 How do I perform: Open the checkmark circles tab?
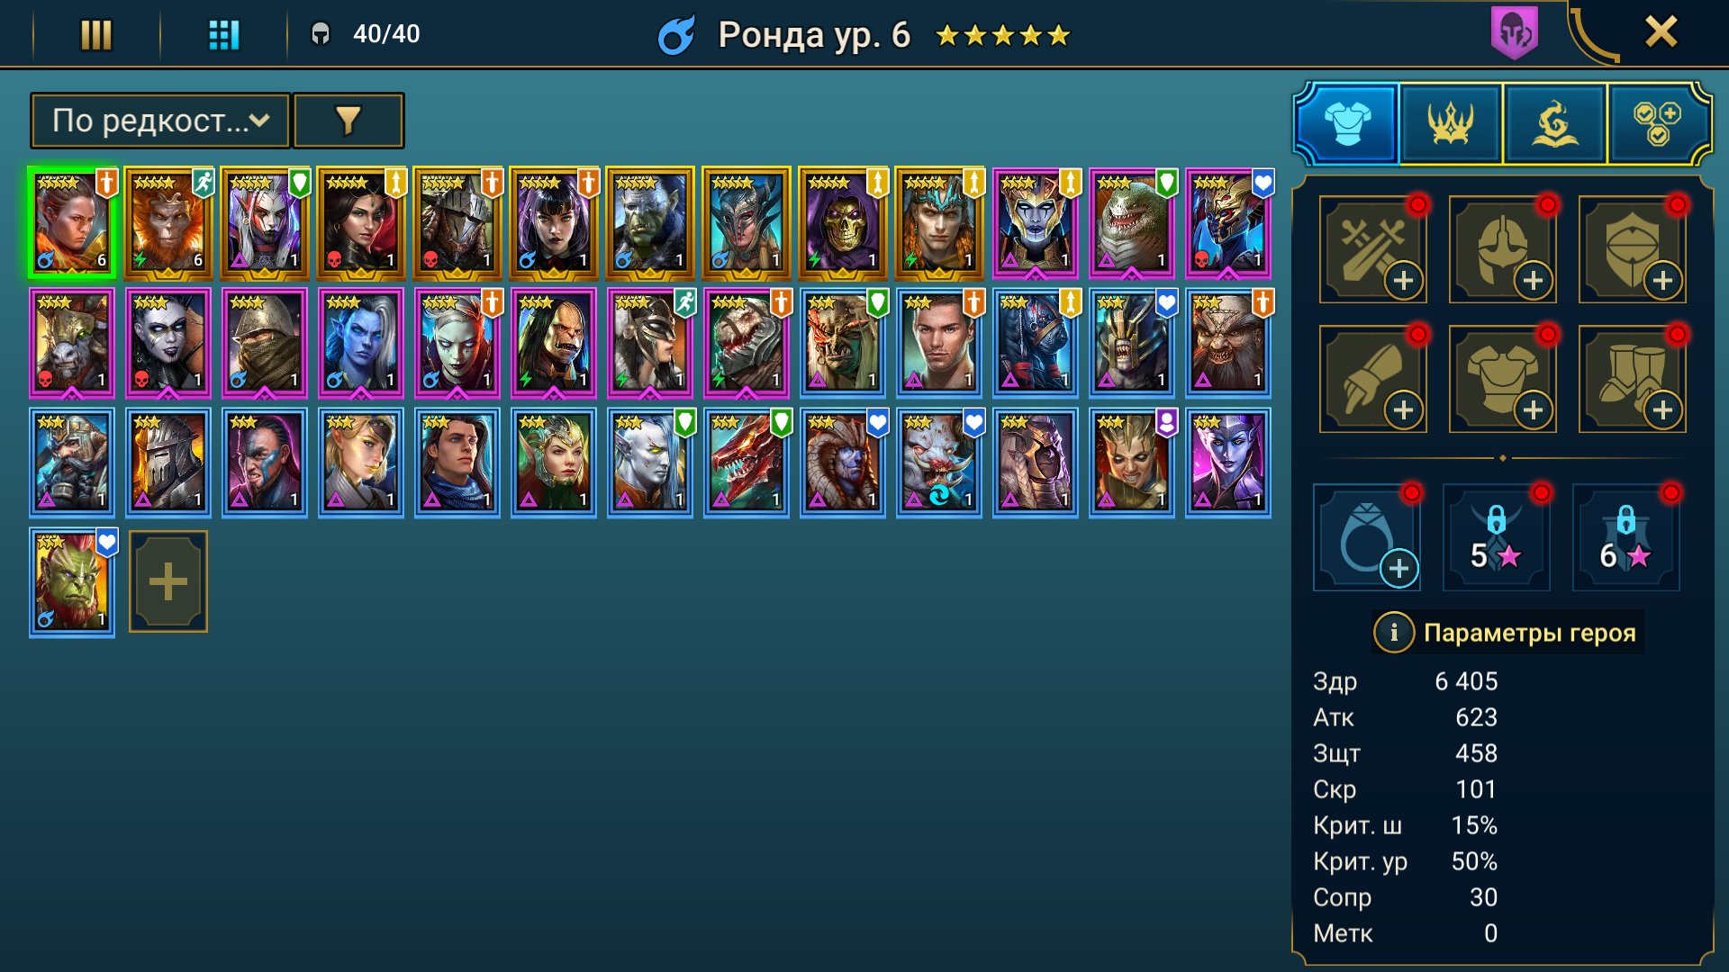click(1657, 123)
